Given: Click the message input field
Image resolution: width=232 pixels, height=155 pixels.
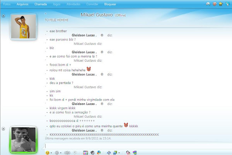Looking at the screenshot, I should tap(138, 146).
